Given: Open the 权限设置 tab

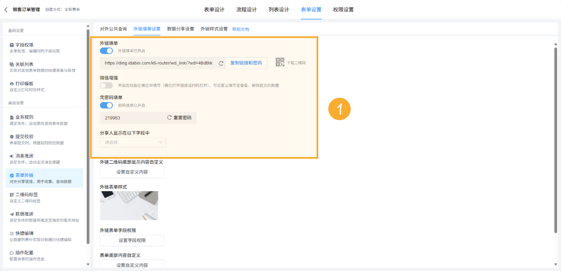Looking at the screenshot, I should coord(343,9).
